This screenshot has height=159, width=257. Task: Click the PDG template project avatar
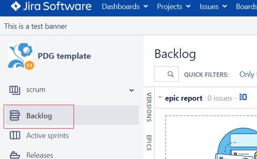[x=20, y=56]
